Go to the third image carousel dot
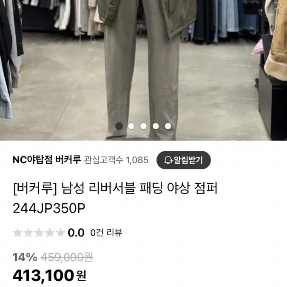The width and height of the screenshot is (287, 287). pyautogui.click(x=143, y=126)
